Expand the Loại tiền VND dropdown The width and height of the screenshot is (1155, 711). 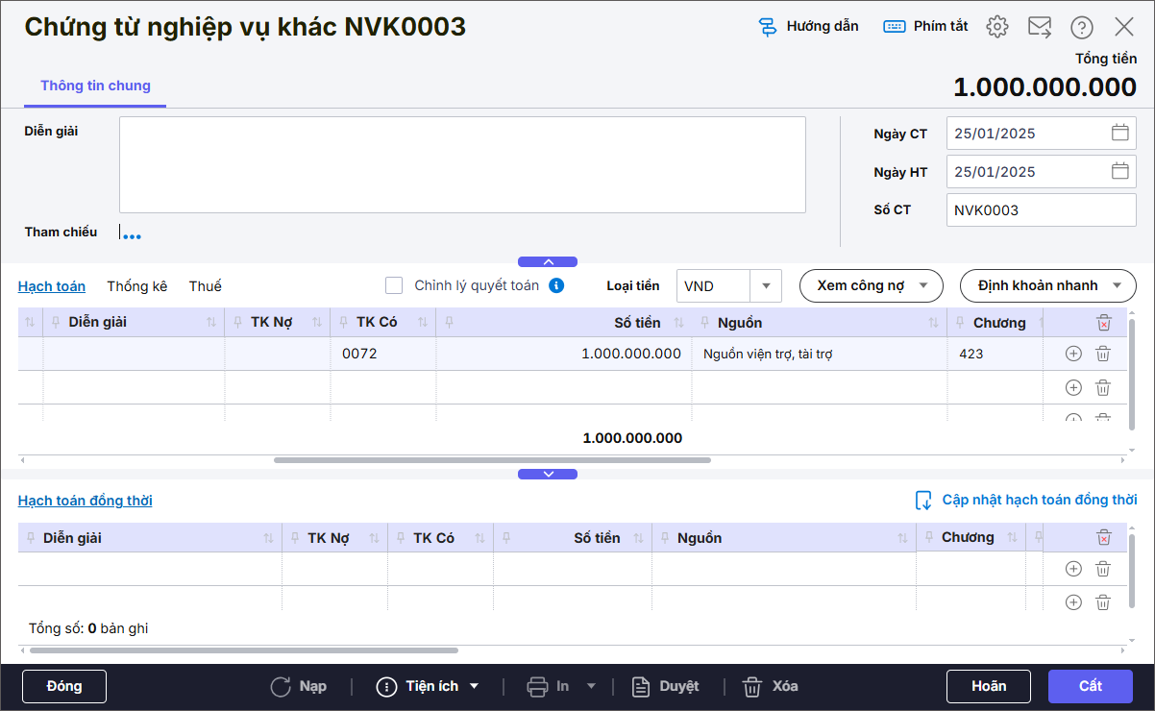766,285
